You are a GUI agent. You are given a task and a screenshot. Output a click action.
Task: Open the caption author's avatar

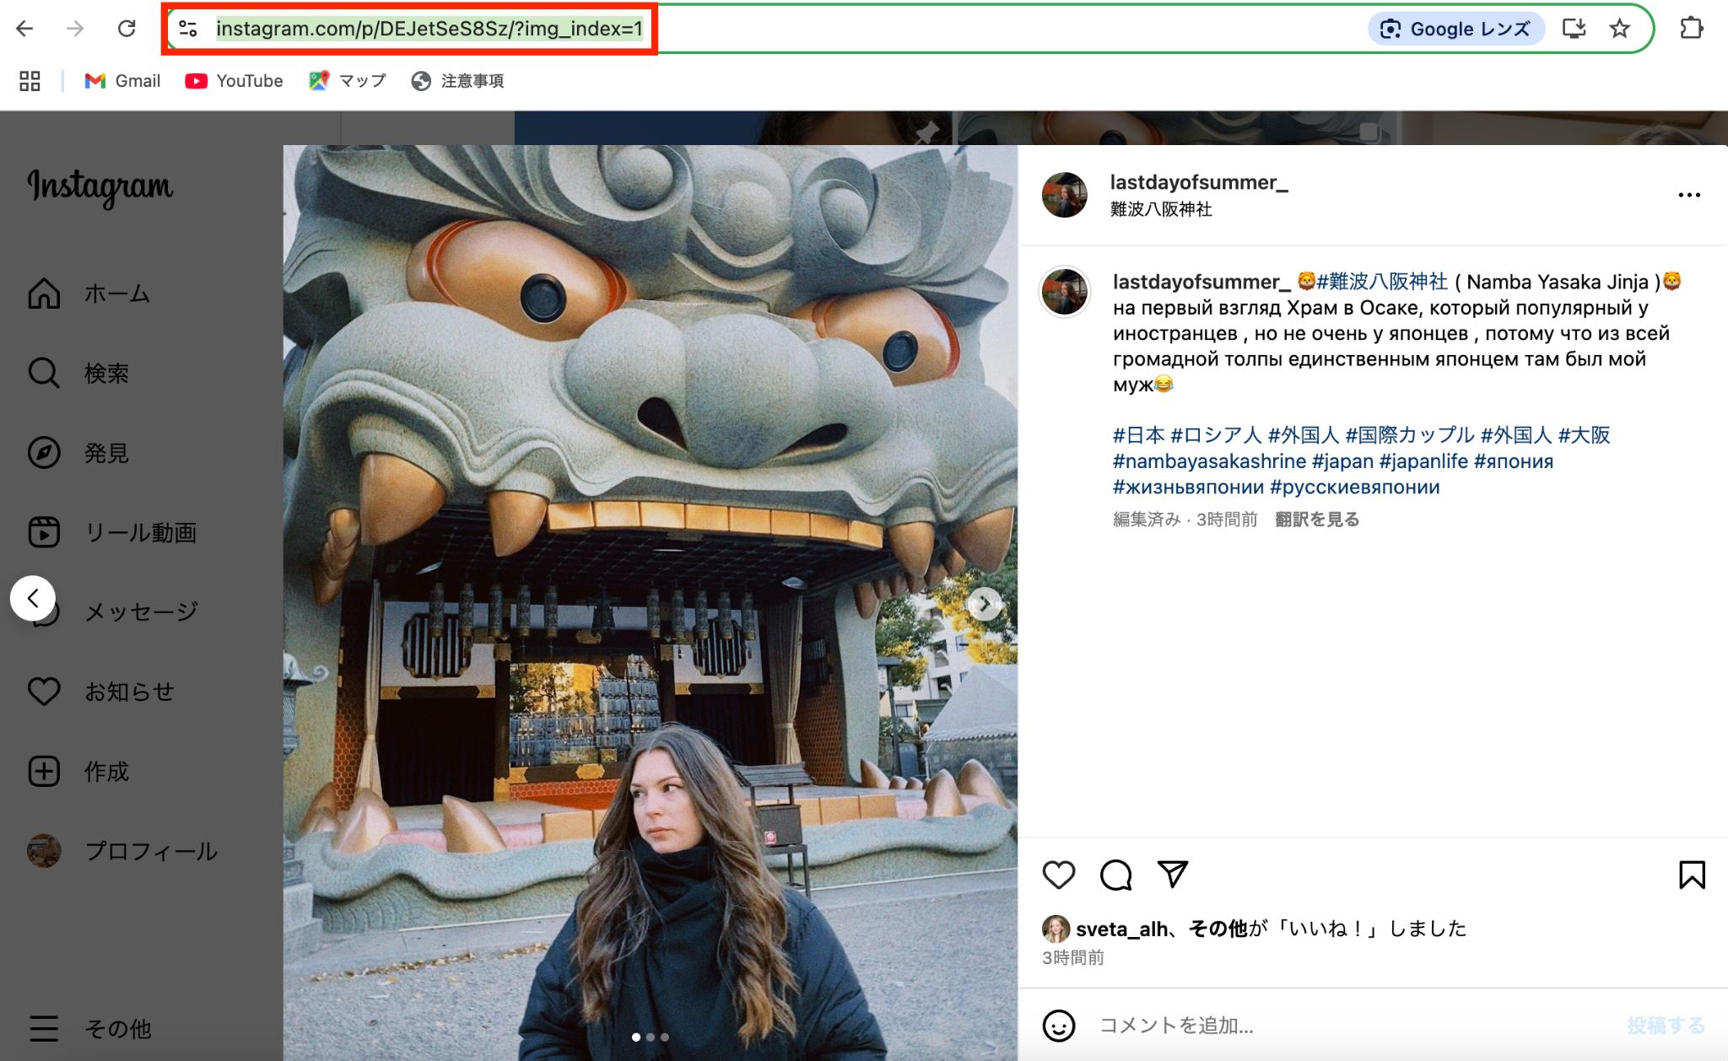(1065, 292)
